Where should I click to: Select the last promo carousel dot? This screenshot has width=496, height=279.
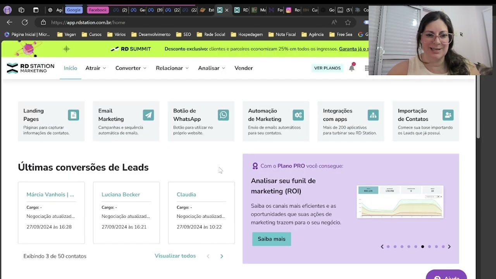443,246
